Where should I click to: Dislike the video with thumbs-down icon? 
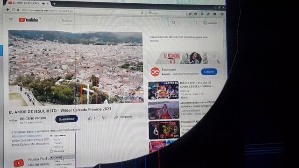(104, 117)
